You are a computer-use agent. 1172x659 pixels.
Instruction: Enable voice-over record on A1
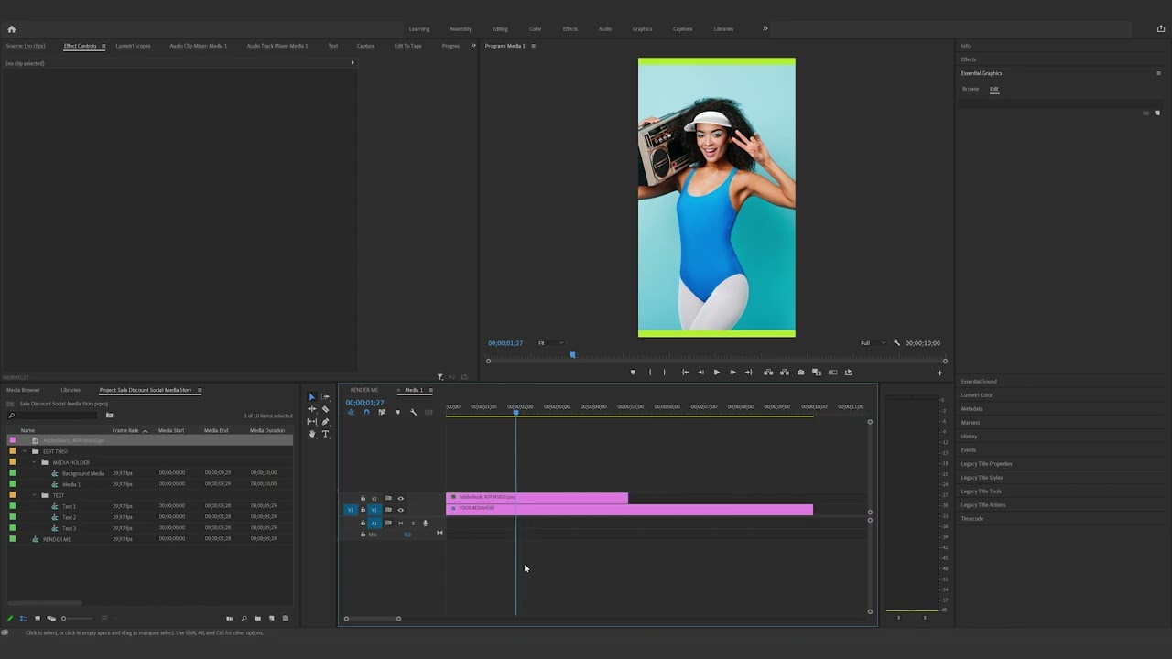[x=425, y=524]
